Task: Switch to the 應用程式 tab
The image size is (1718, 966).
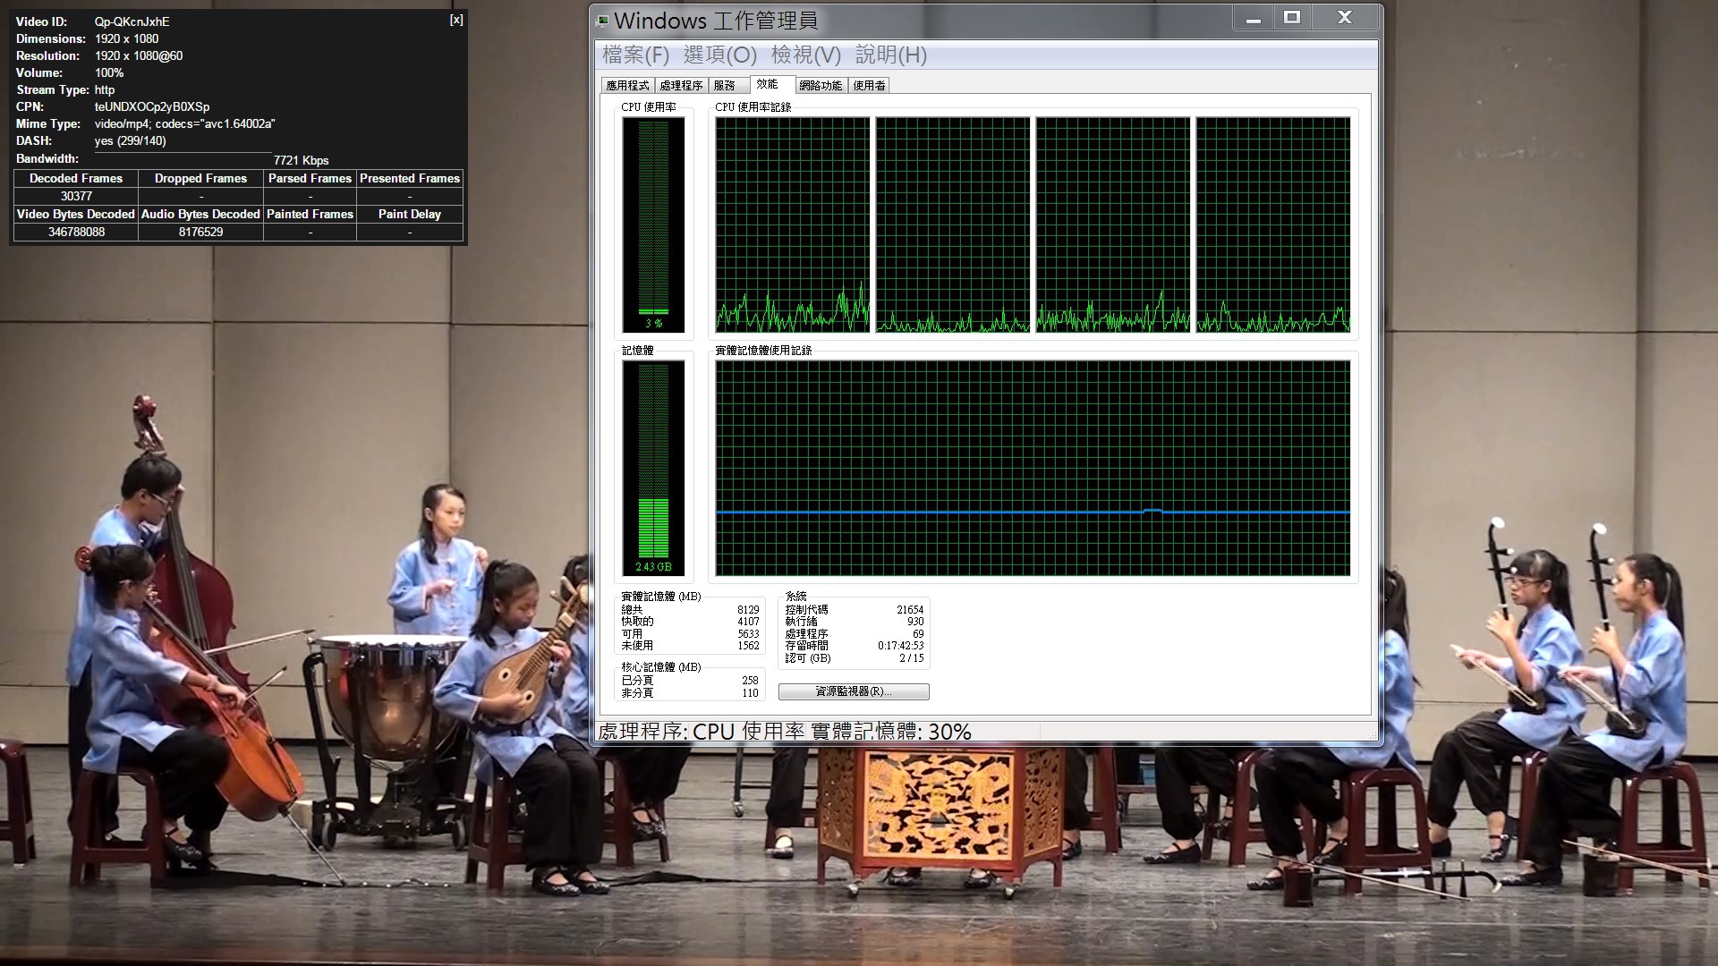Action: (x=627, y=86)
